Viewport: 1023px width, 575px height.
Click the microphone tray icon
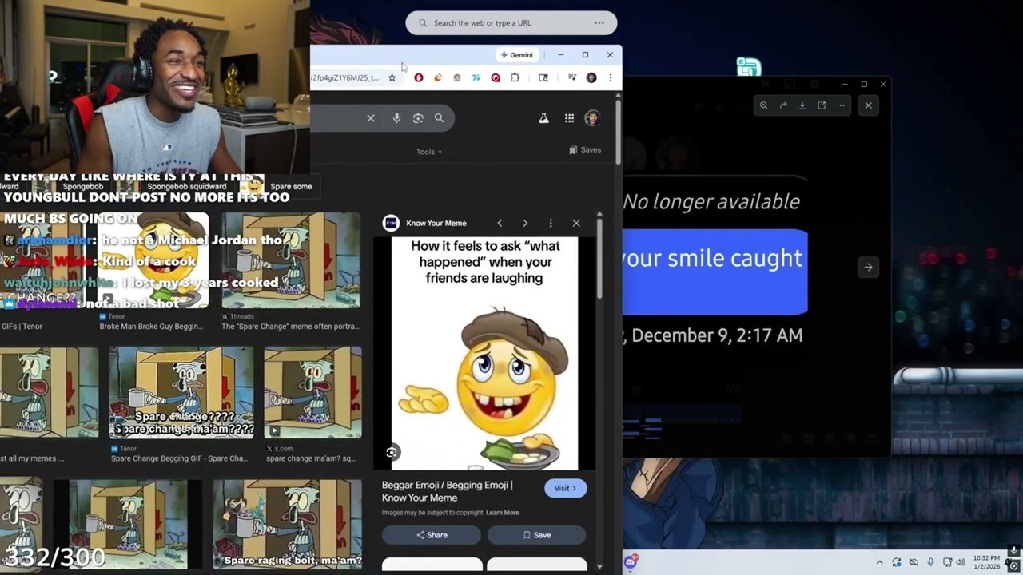tap(930, 562)
